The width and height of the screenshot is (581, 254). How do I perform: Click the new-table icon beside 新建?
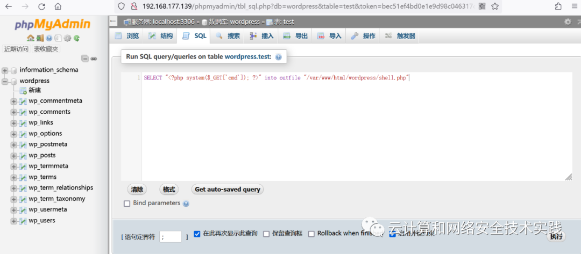[23, 91]
